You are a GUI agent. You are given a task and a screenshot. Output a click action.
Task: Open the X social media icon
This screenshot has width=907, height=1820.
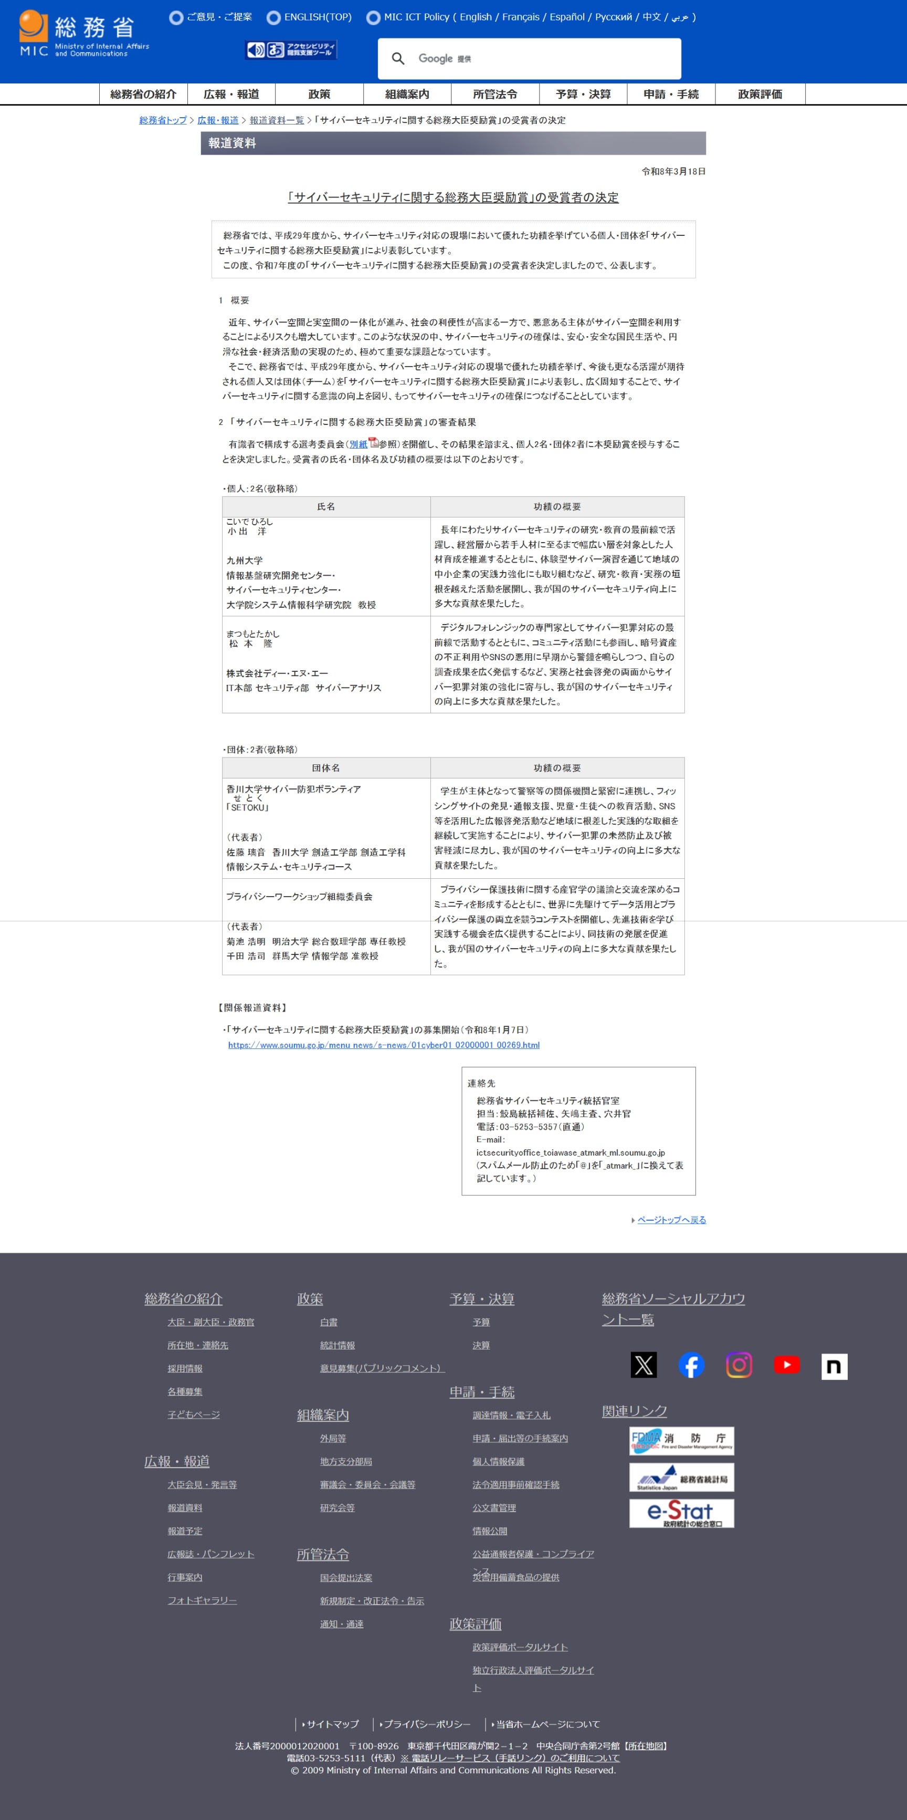tap(643, 1364)
